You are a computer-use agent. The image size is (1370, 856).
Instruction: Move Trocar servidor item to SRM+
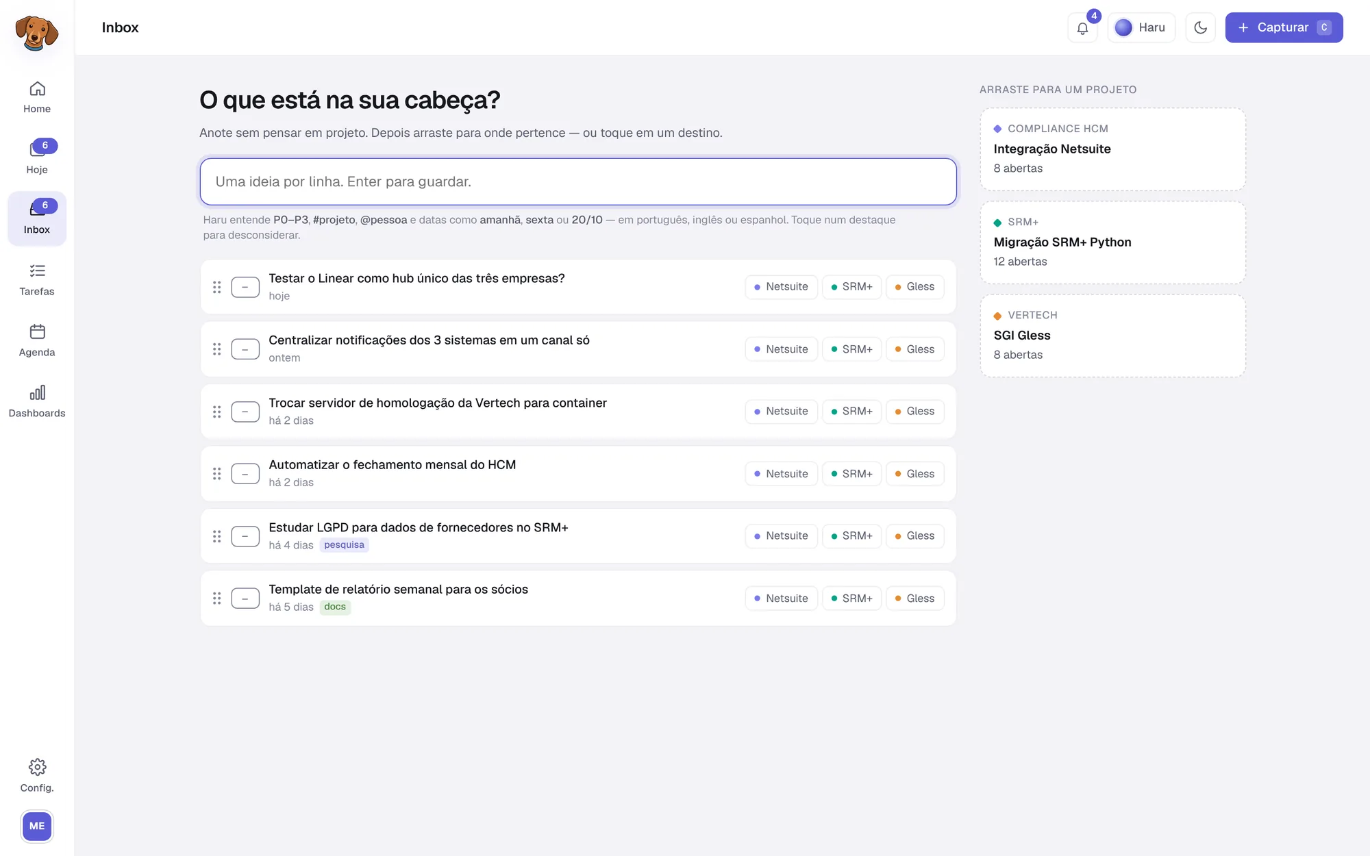click(851, 412)
